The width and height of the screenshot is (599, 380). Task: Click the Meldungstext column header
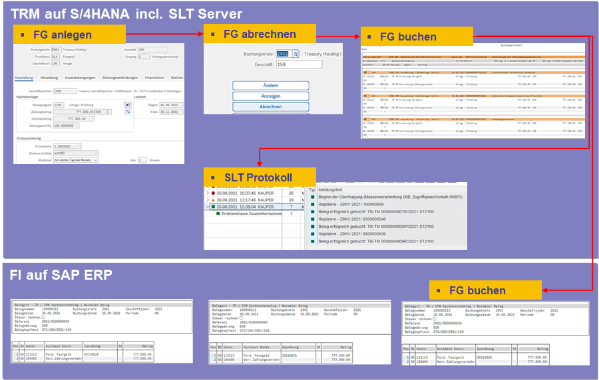330,189
